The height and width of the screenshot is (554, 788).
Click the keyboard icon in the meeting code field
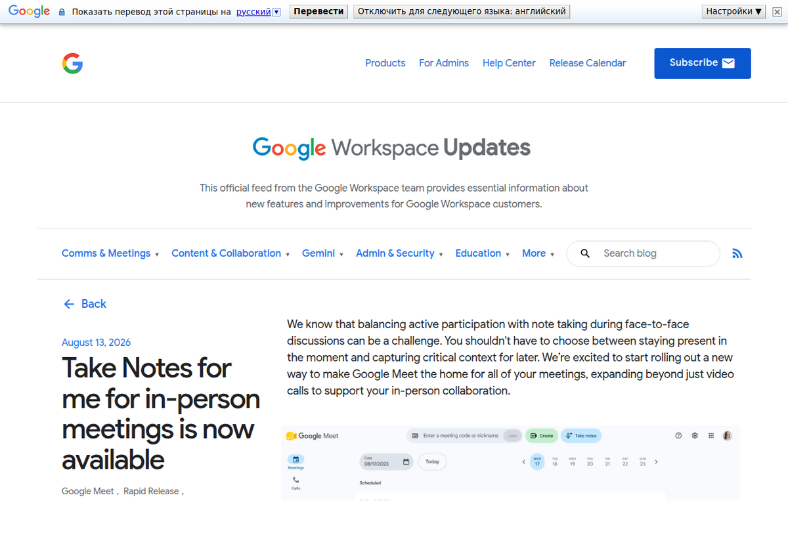[415, 435]
